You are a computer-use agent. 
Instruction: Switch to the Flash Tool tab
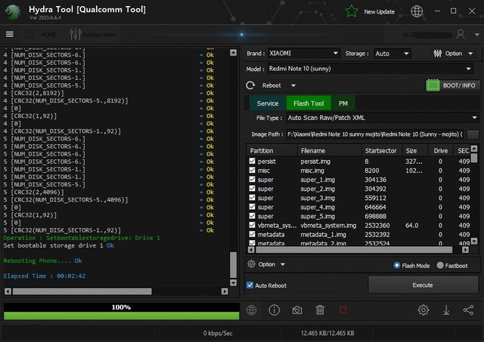(309, 103)
